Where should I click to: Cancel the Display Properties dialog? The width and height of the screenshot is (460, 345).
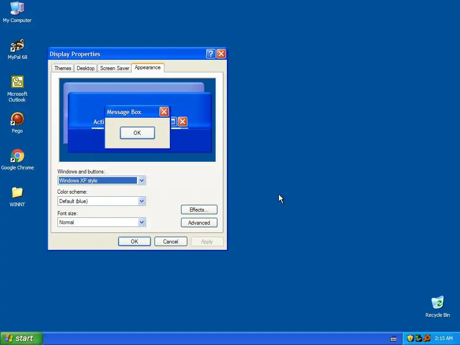pyautogui.click(x=171, y=241)
